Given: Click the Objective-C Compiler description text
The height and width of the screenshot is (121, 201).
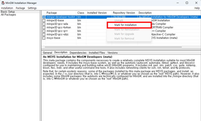Looking at the screenshot, I should click(163, 34).
